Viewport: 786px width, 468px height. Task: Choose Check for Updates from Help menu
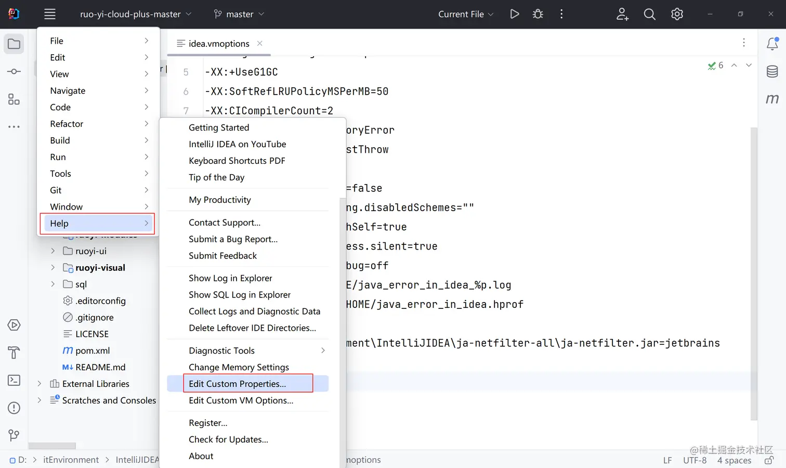click(228, 439)
